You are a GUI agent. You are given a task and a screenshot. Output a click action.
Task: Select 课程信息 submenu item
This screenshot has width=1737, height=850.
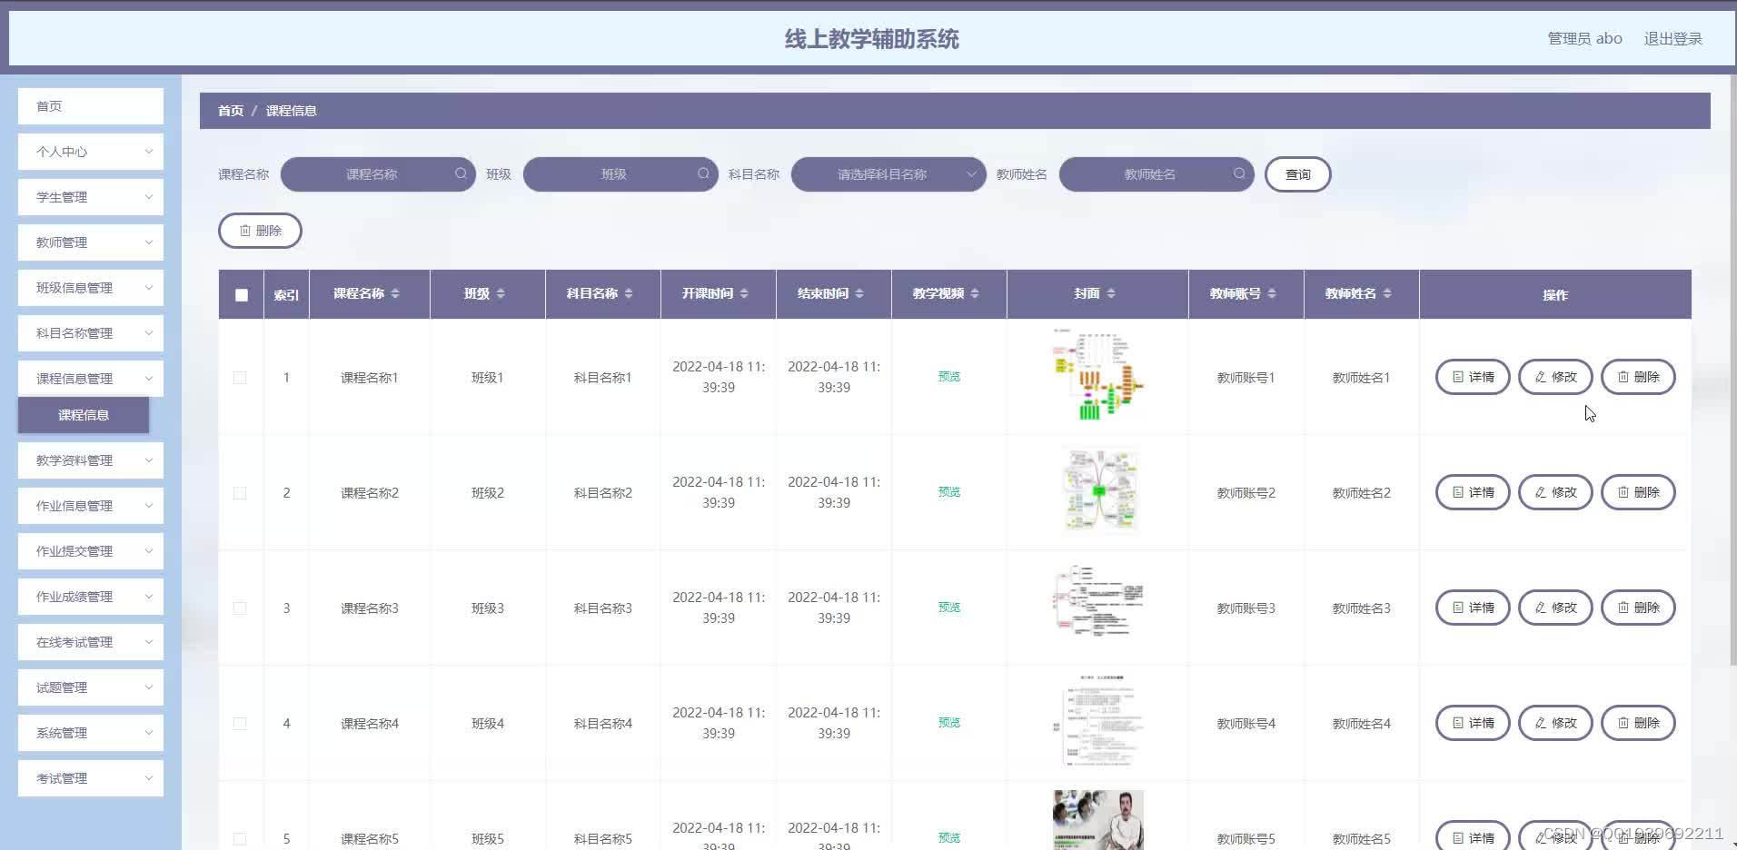(84, 415)
